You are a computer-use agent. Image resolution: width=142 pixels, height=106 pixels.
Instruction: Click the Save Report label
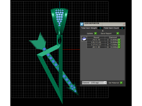coord(108,34)
